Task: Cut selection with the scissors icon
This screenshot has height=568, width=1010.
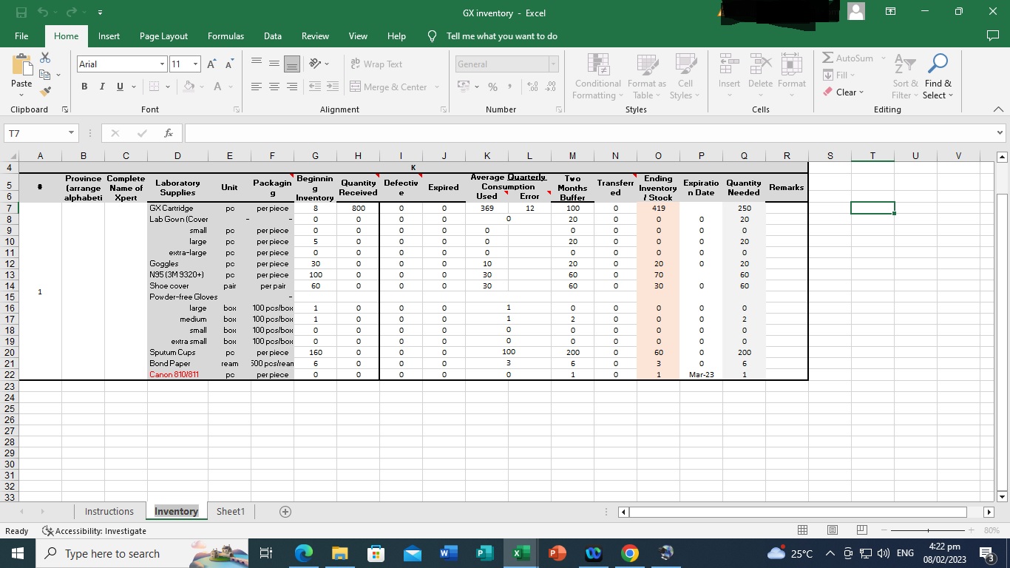Action: [45, 58]
